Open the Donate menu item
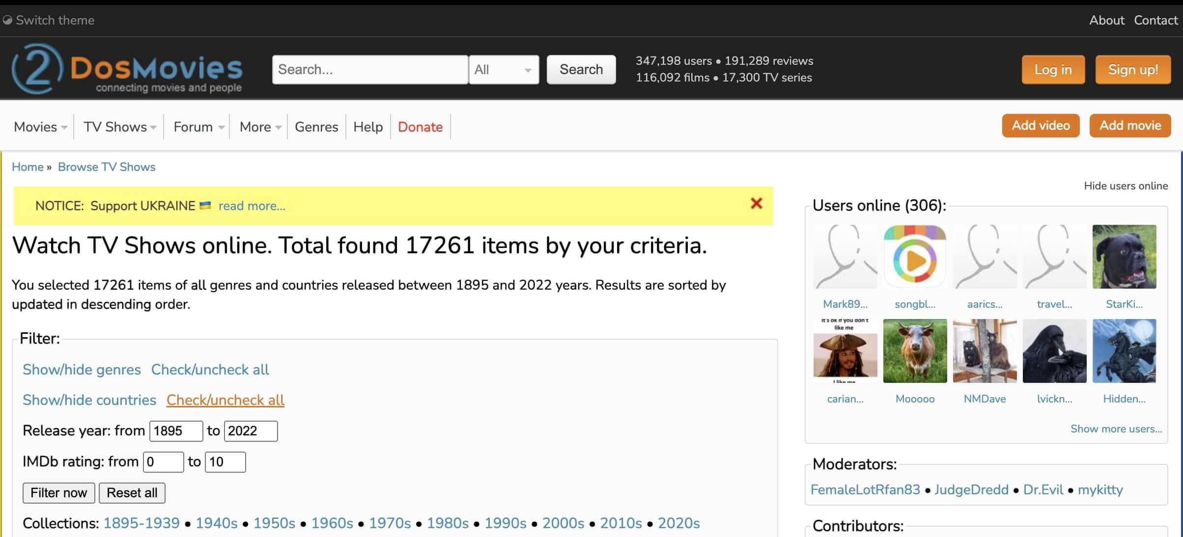 [x=420, y=127]
